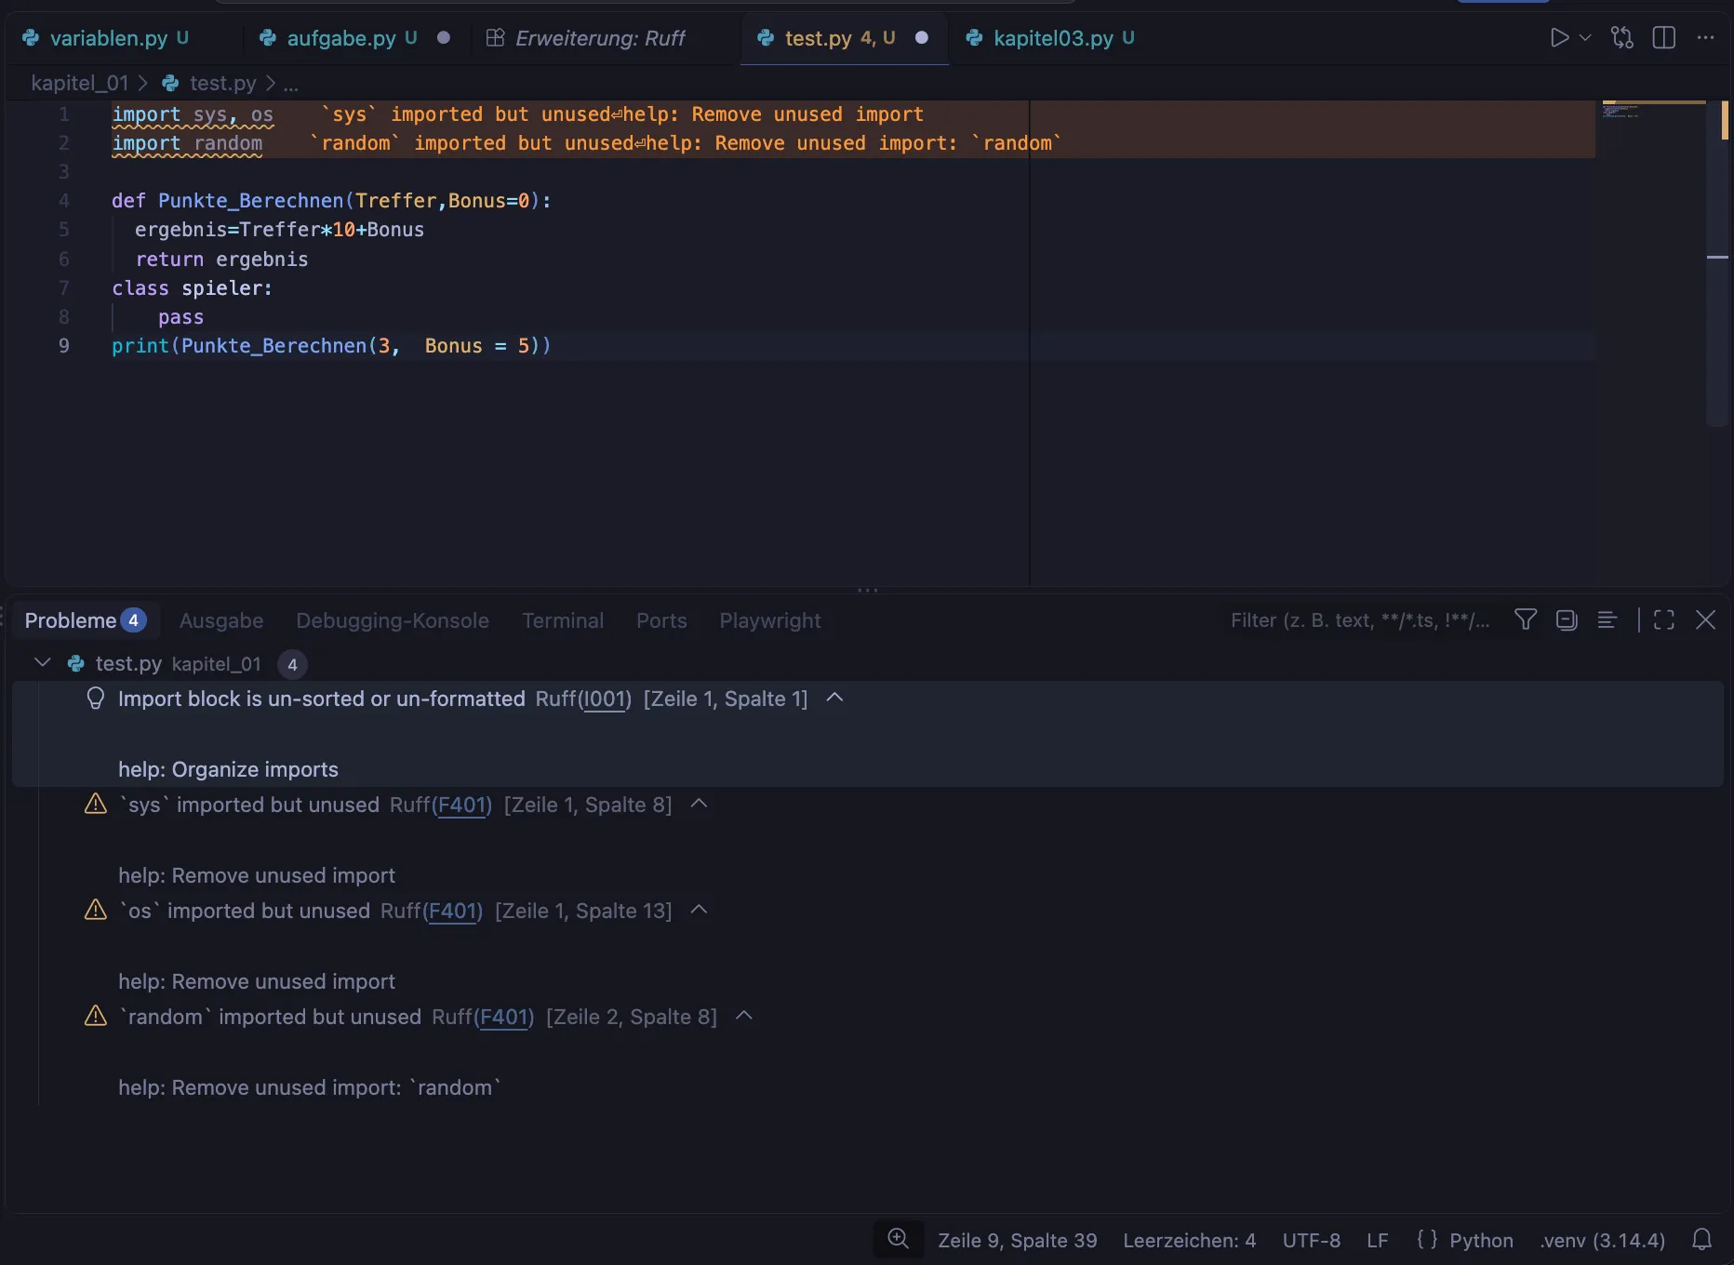
Task: Click Zeile 9, Spalte 39 status item
Action: tap(1018, 1240)
